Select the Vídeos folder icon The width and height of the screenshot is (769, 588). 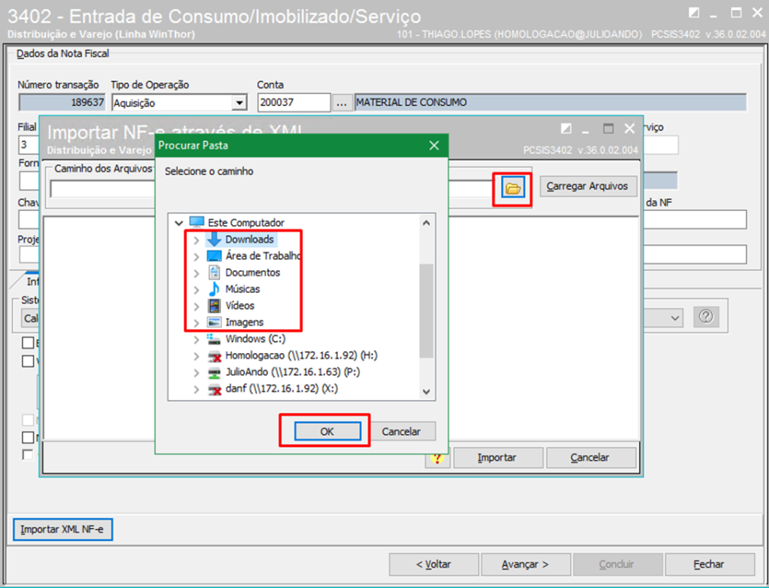pyautogui.click(x=214, y=306)
